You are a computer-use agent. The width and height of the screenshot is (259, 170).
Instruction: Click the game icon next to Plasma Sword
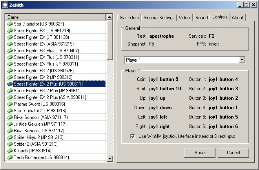10,104
